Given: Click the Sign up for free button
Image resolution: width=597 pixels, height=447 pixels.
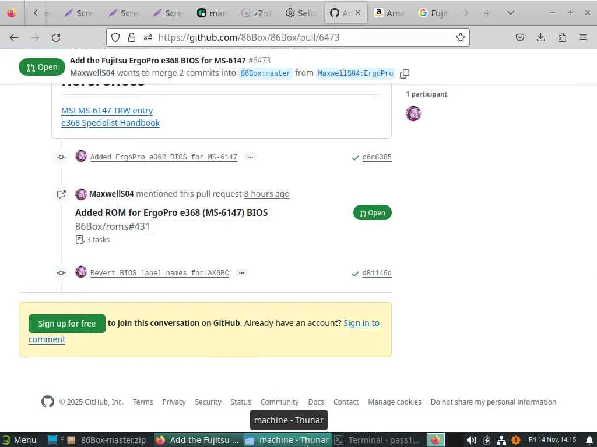Looking at the screenshot, I should coord(67,324).
